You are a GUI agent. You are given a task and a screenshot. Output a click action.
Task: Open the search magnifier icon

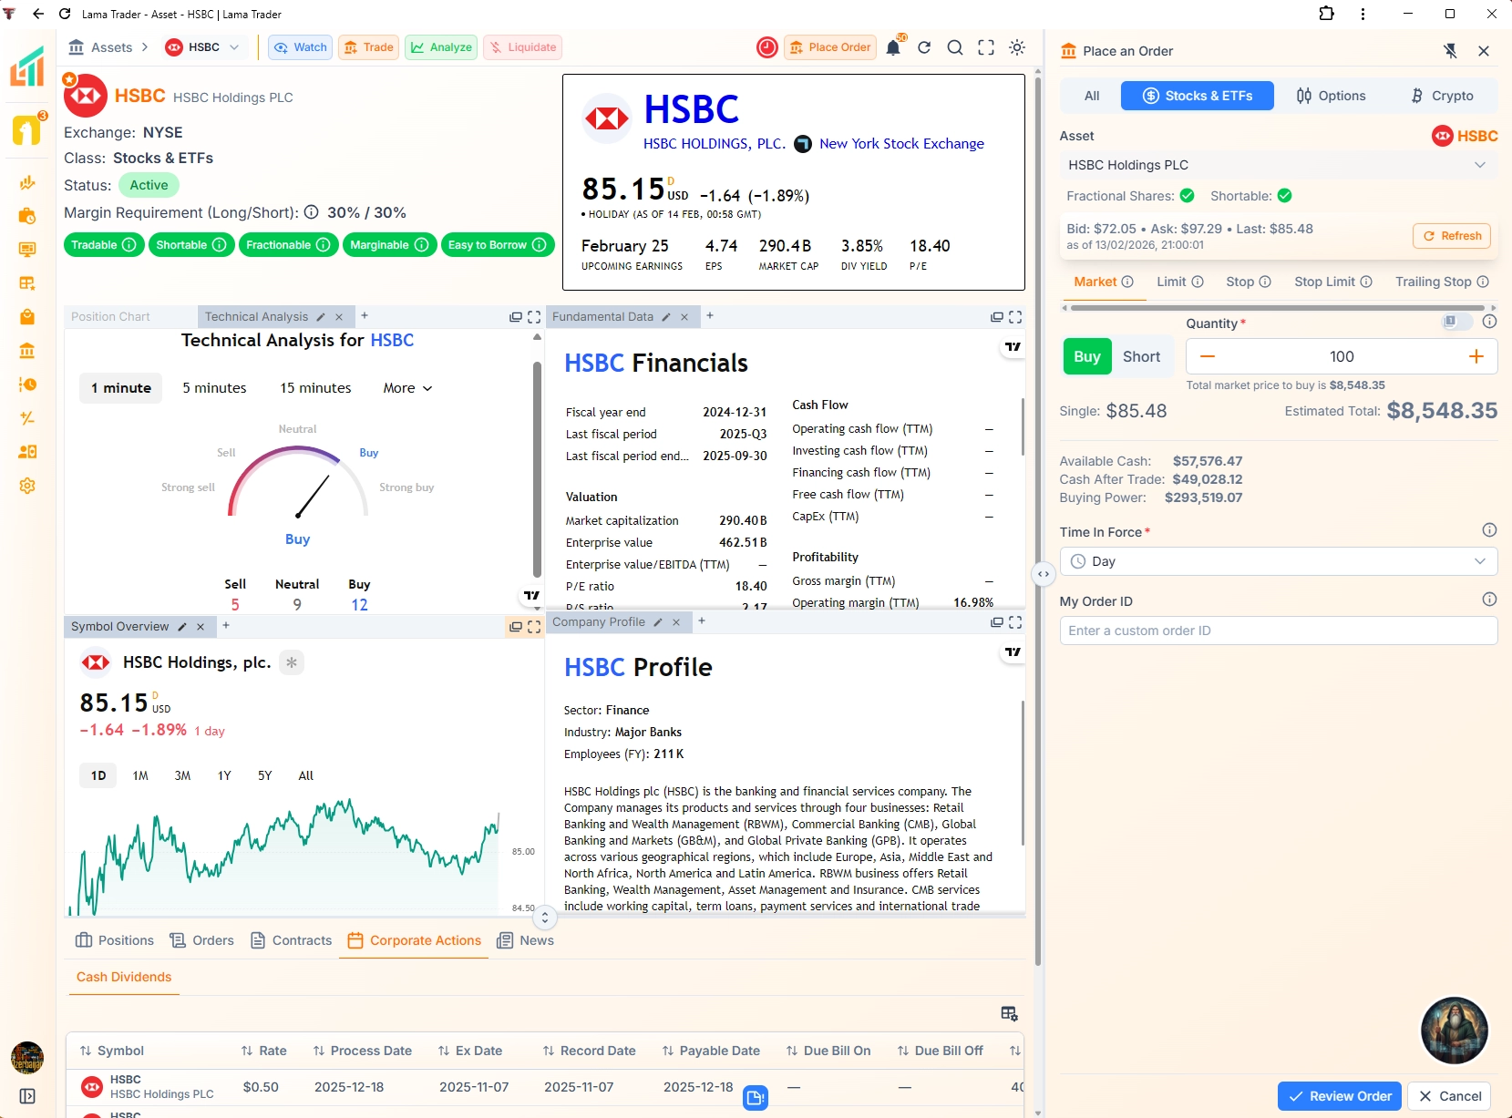(955, 47)
